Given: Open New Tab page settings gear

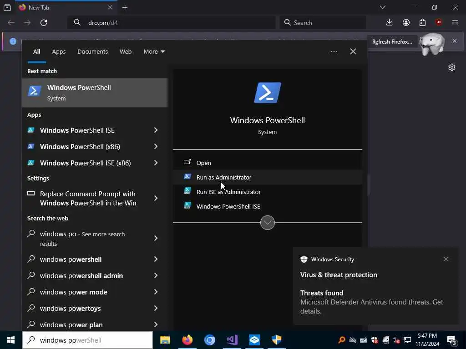Looking at the screenshot, I should (452, 67).
